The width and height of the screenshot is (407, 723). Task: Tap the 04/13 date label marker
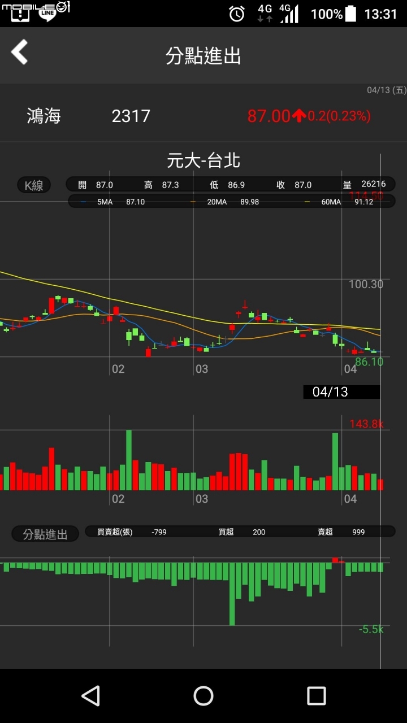click(x=341, y=392)
